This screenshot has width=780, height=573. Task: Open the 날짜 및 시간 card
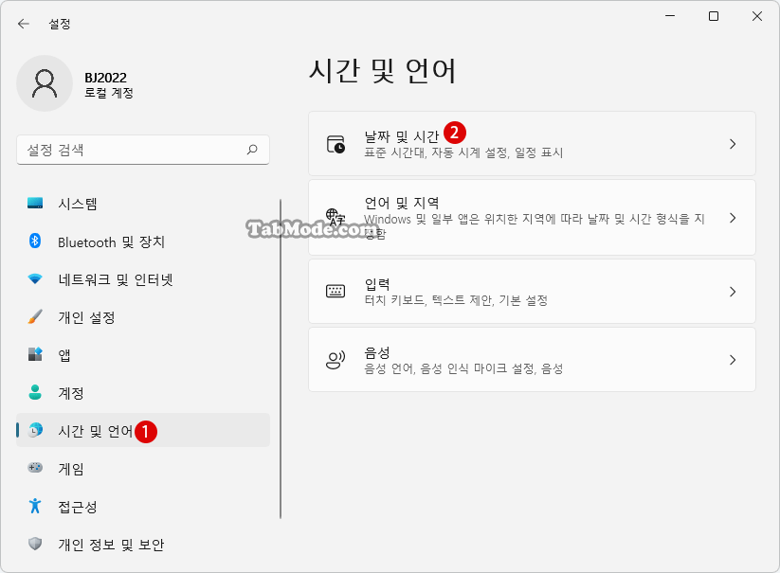(532, 144)
